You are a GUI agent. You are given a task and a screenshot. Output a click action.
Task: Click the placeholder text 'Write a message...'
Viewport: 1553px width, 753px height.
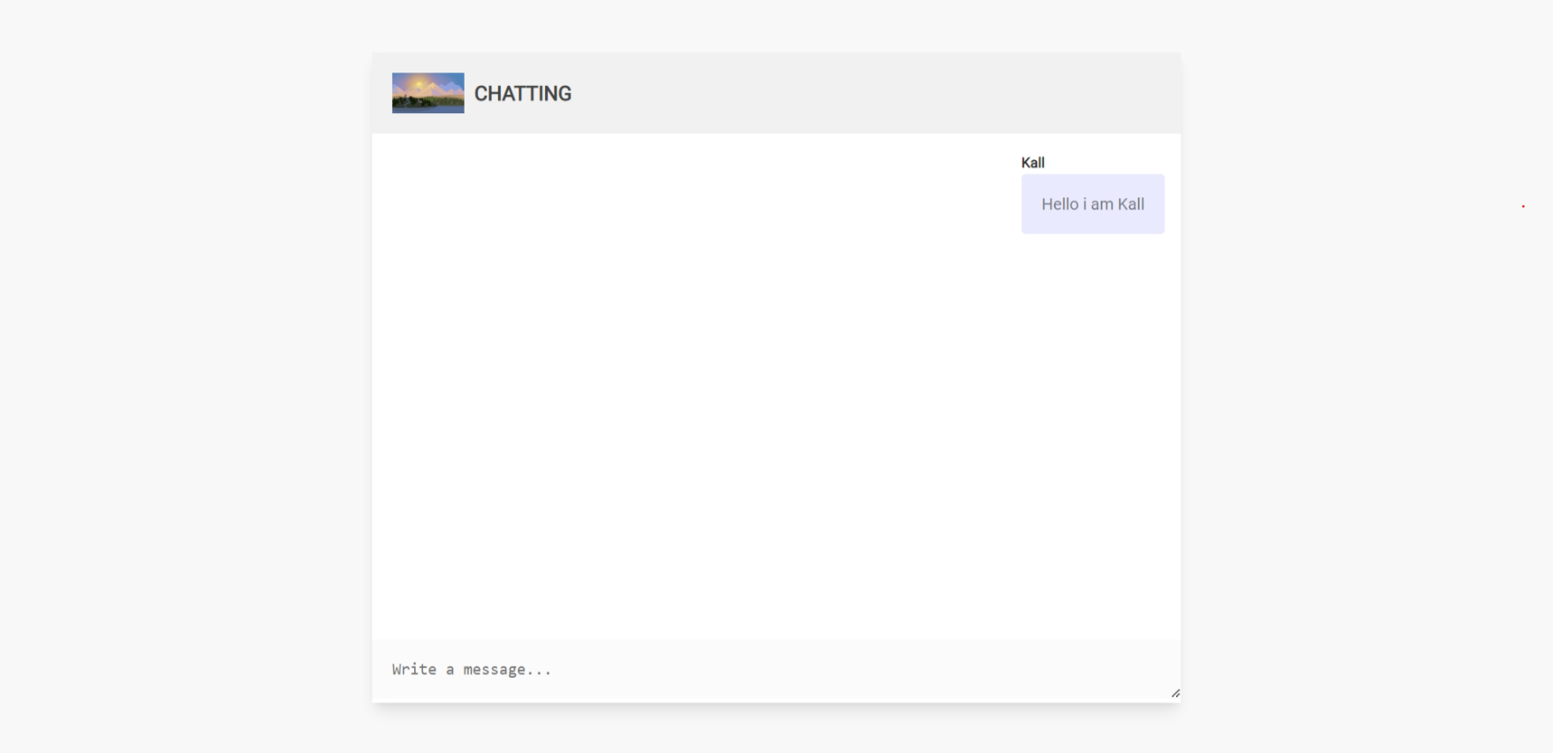pyautogui.click(x=471, y=669)
